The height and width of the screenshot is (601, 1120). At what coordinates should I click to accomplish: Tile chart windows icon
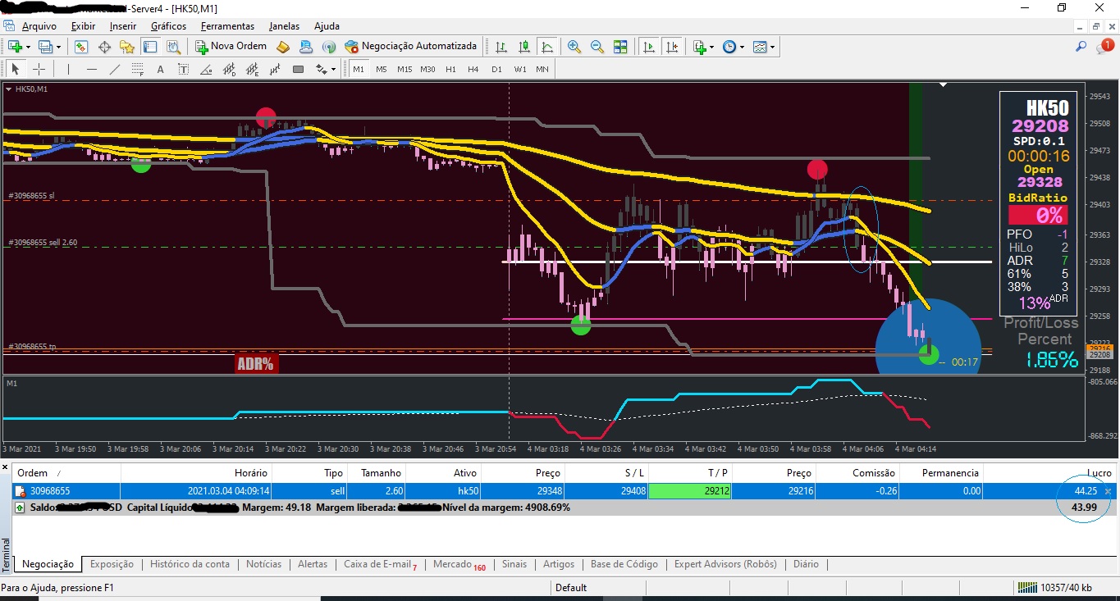[620, 47]
